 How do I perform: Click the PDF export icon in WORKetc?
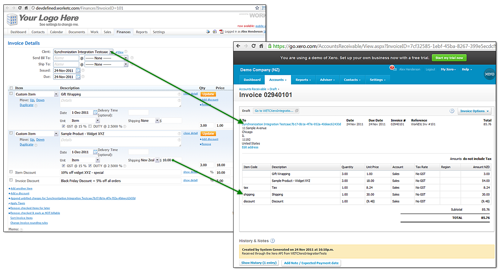click(221, 32)
